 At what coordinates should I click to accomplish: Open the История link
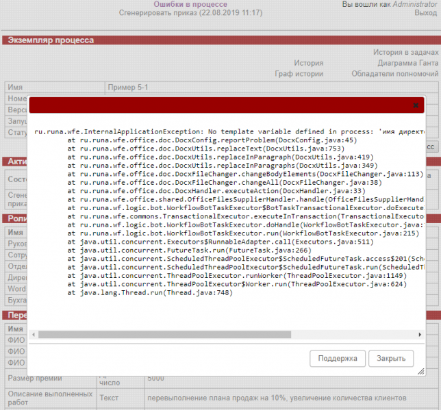[309, 63]
